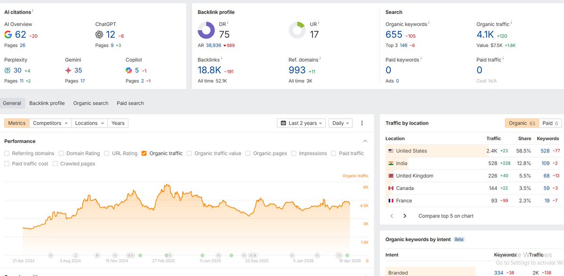Screen dimensions: 564x276
Task: Open the 528 United States keywords link
Action: pos(545,151)
